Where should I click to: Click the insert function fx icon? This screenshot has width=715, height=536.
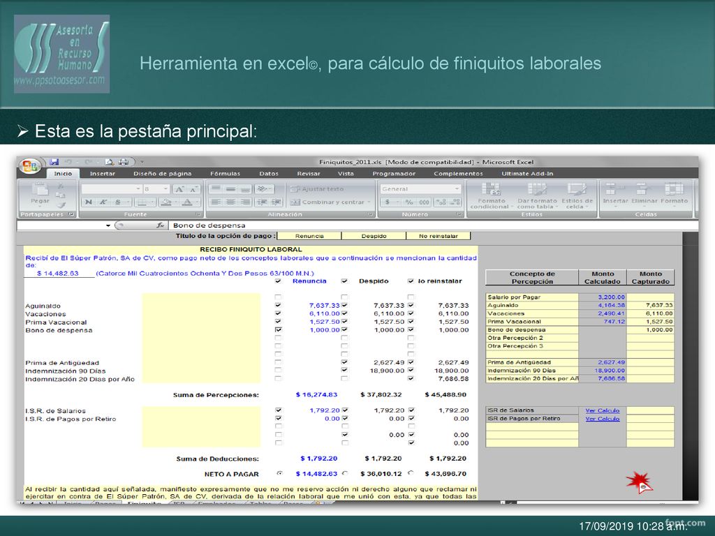tap(160, 225)
